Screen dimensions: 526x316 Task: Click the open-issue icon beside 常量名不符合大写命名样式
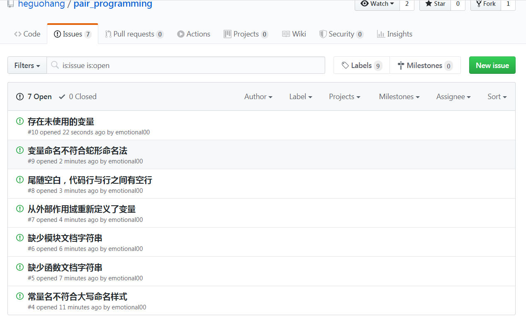[19, 296]
